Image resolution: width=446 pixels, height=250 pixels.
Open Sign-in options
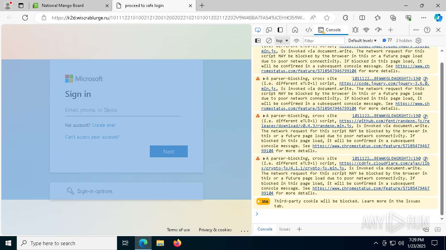pos(126,191)
